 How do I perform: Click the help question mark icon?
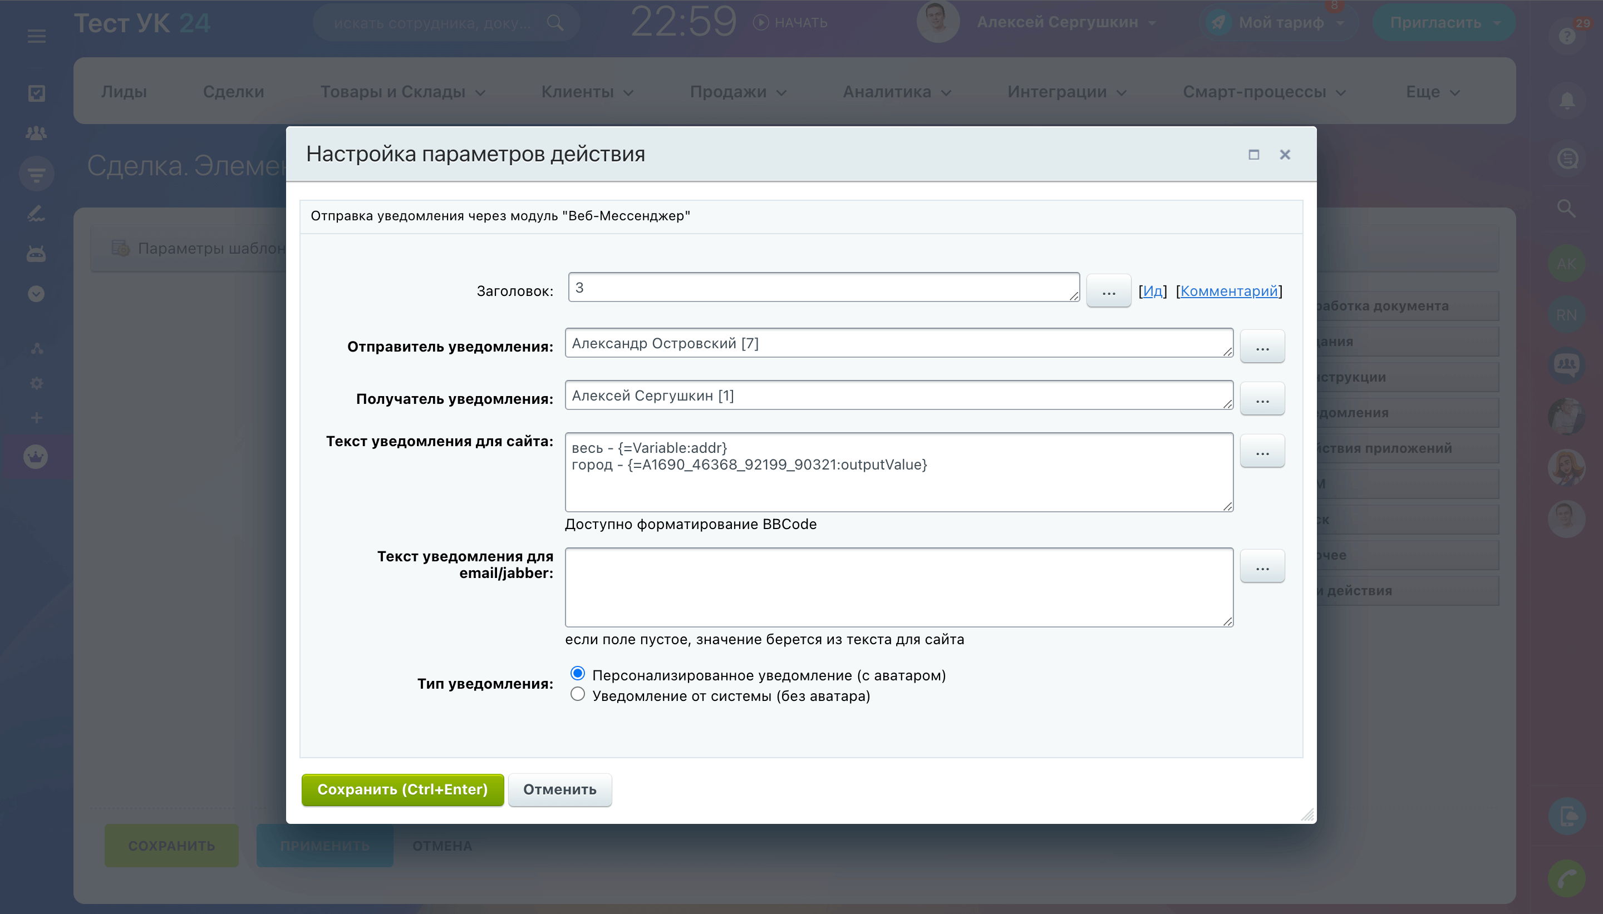coord(1567,36)
